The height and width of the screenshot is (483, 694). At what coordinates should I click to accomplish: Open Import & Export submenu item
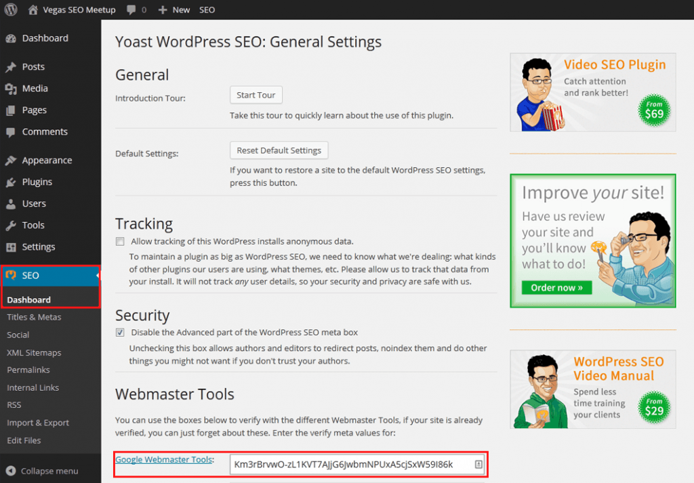click(x=38, y=423)
